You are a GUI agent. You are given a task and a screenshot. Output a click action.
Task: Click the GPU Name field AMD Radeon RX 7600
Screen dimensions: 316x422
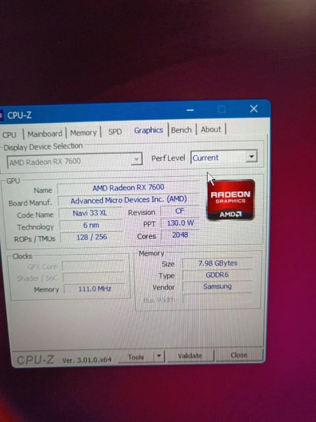(x=128, y=188)
